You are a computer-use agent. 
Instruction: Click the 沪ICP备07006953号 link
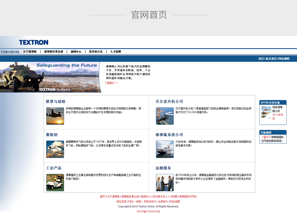148,211
